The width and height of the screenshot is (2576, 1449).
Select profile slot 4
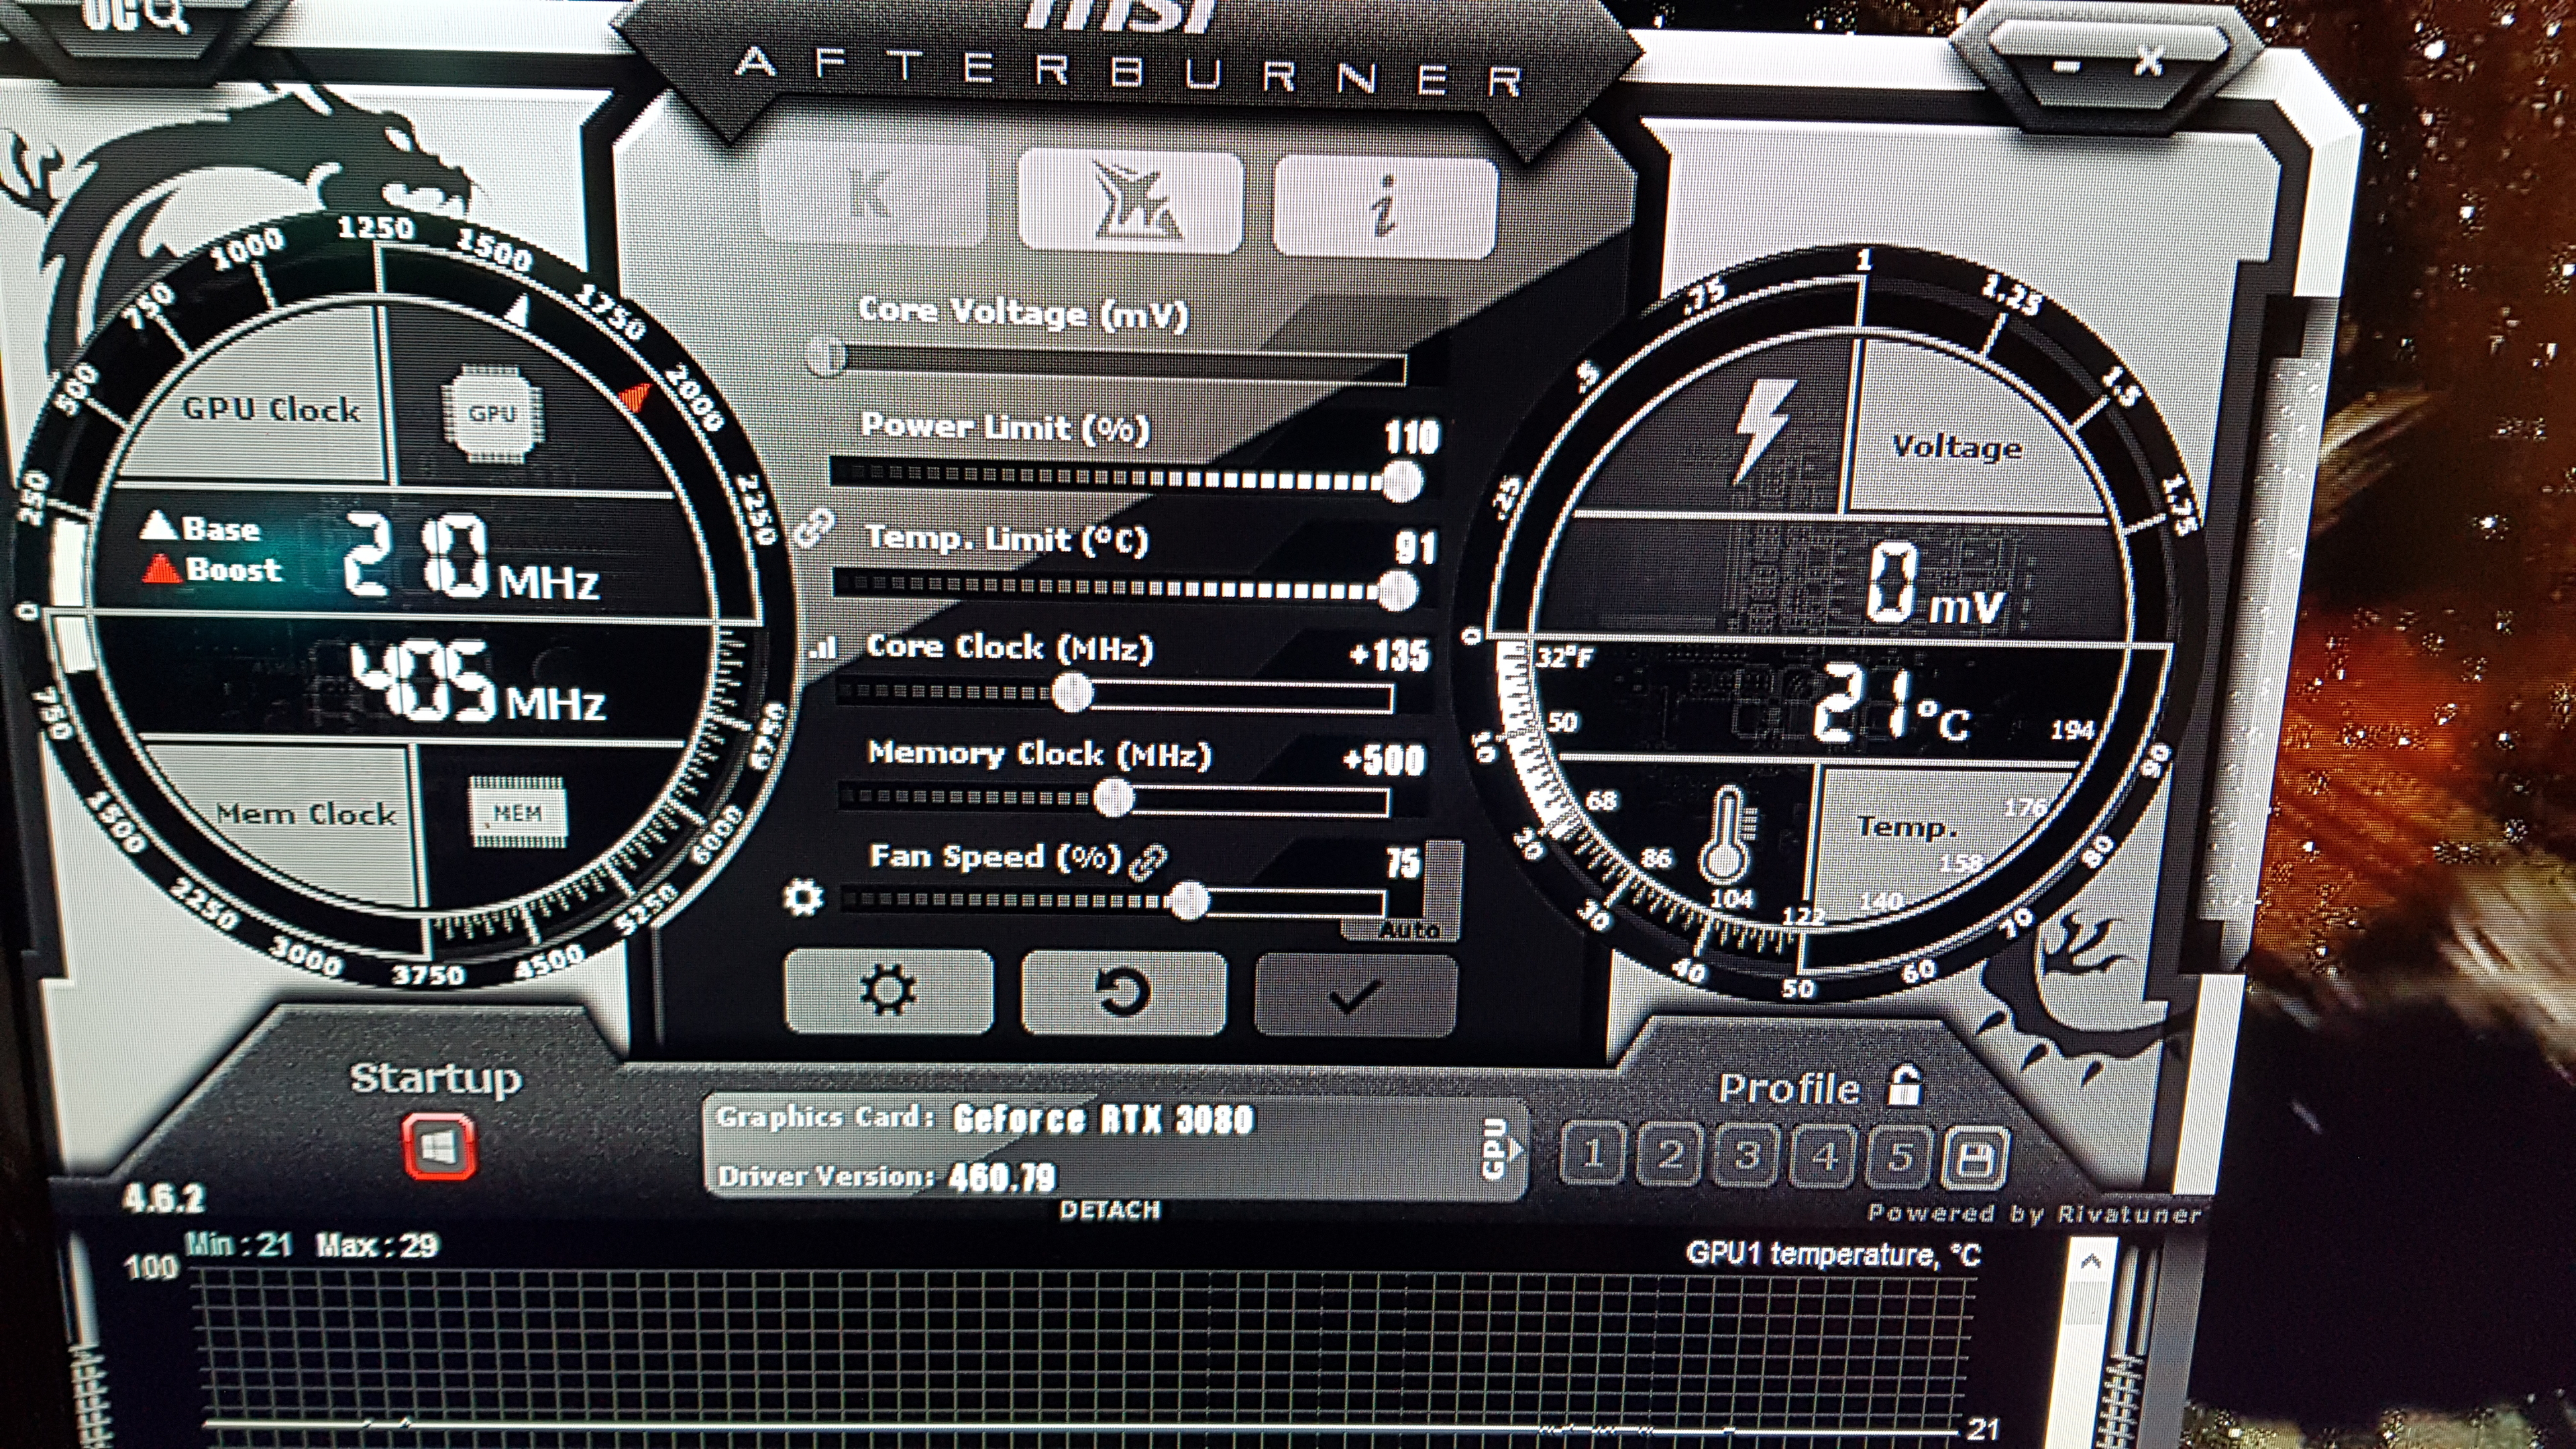pyautogui.click(x=1824, y=1157)
